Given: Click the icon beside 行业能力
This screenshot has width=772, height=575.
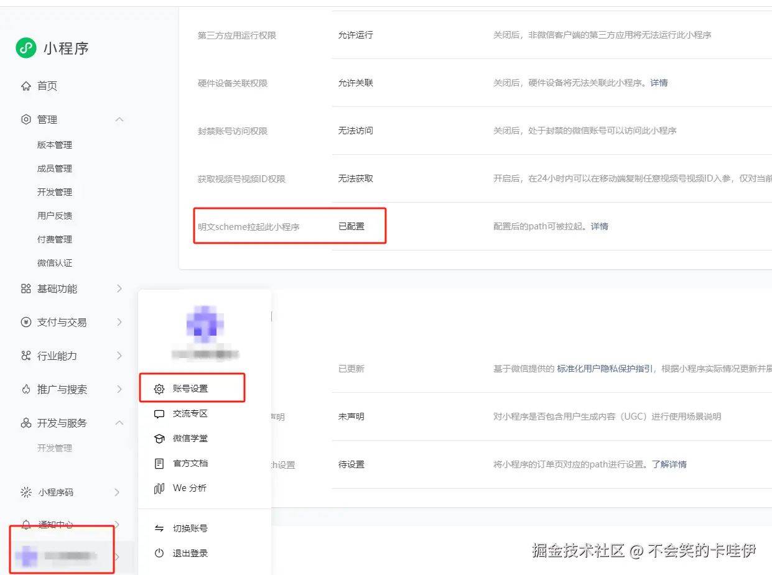Looking at the screenshot, I should 26,356.
